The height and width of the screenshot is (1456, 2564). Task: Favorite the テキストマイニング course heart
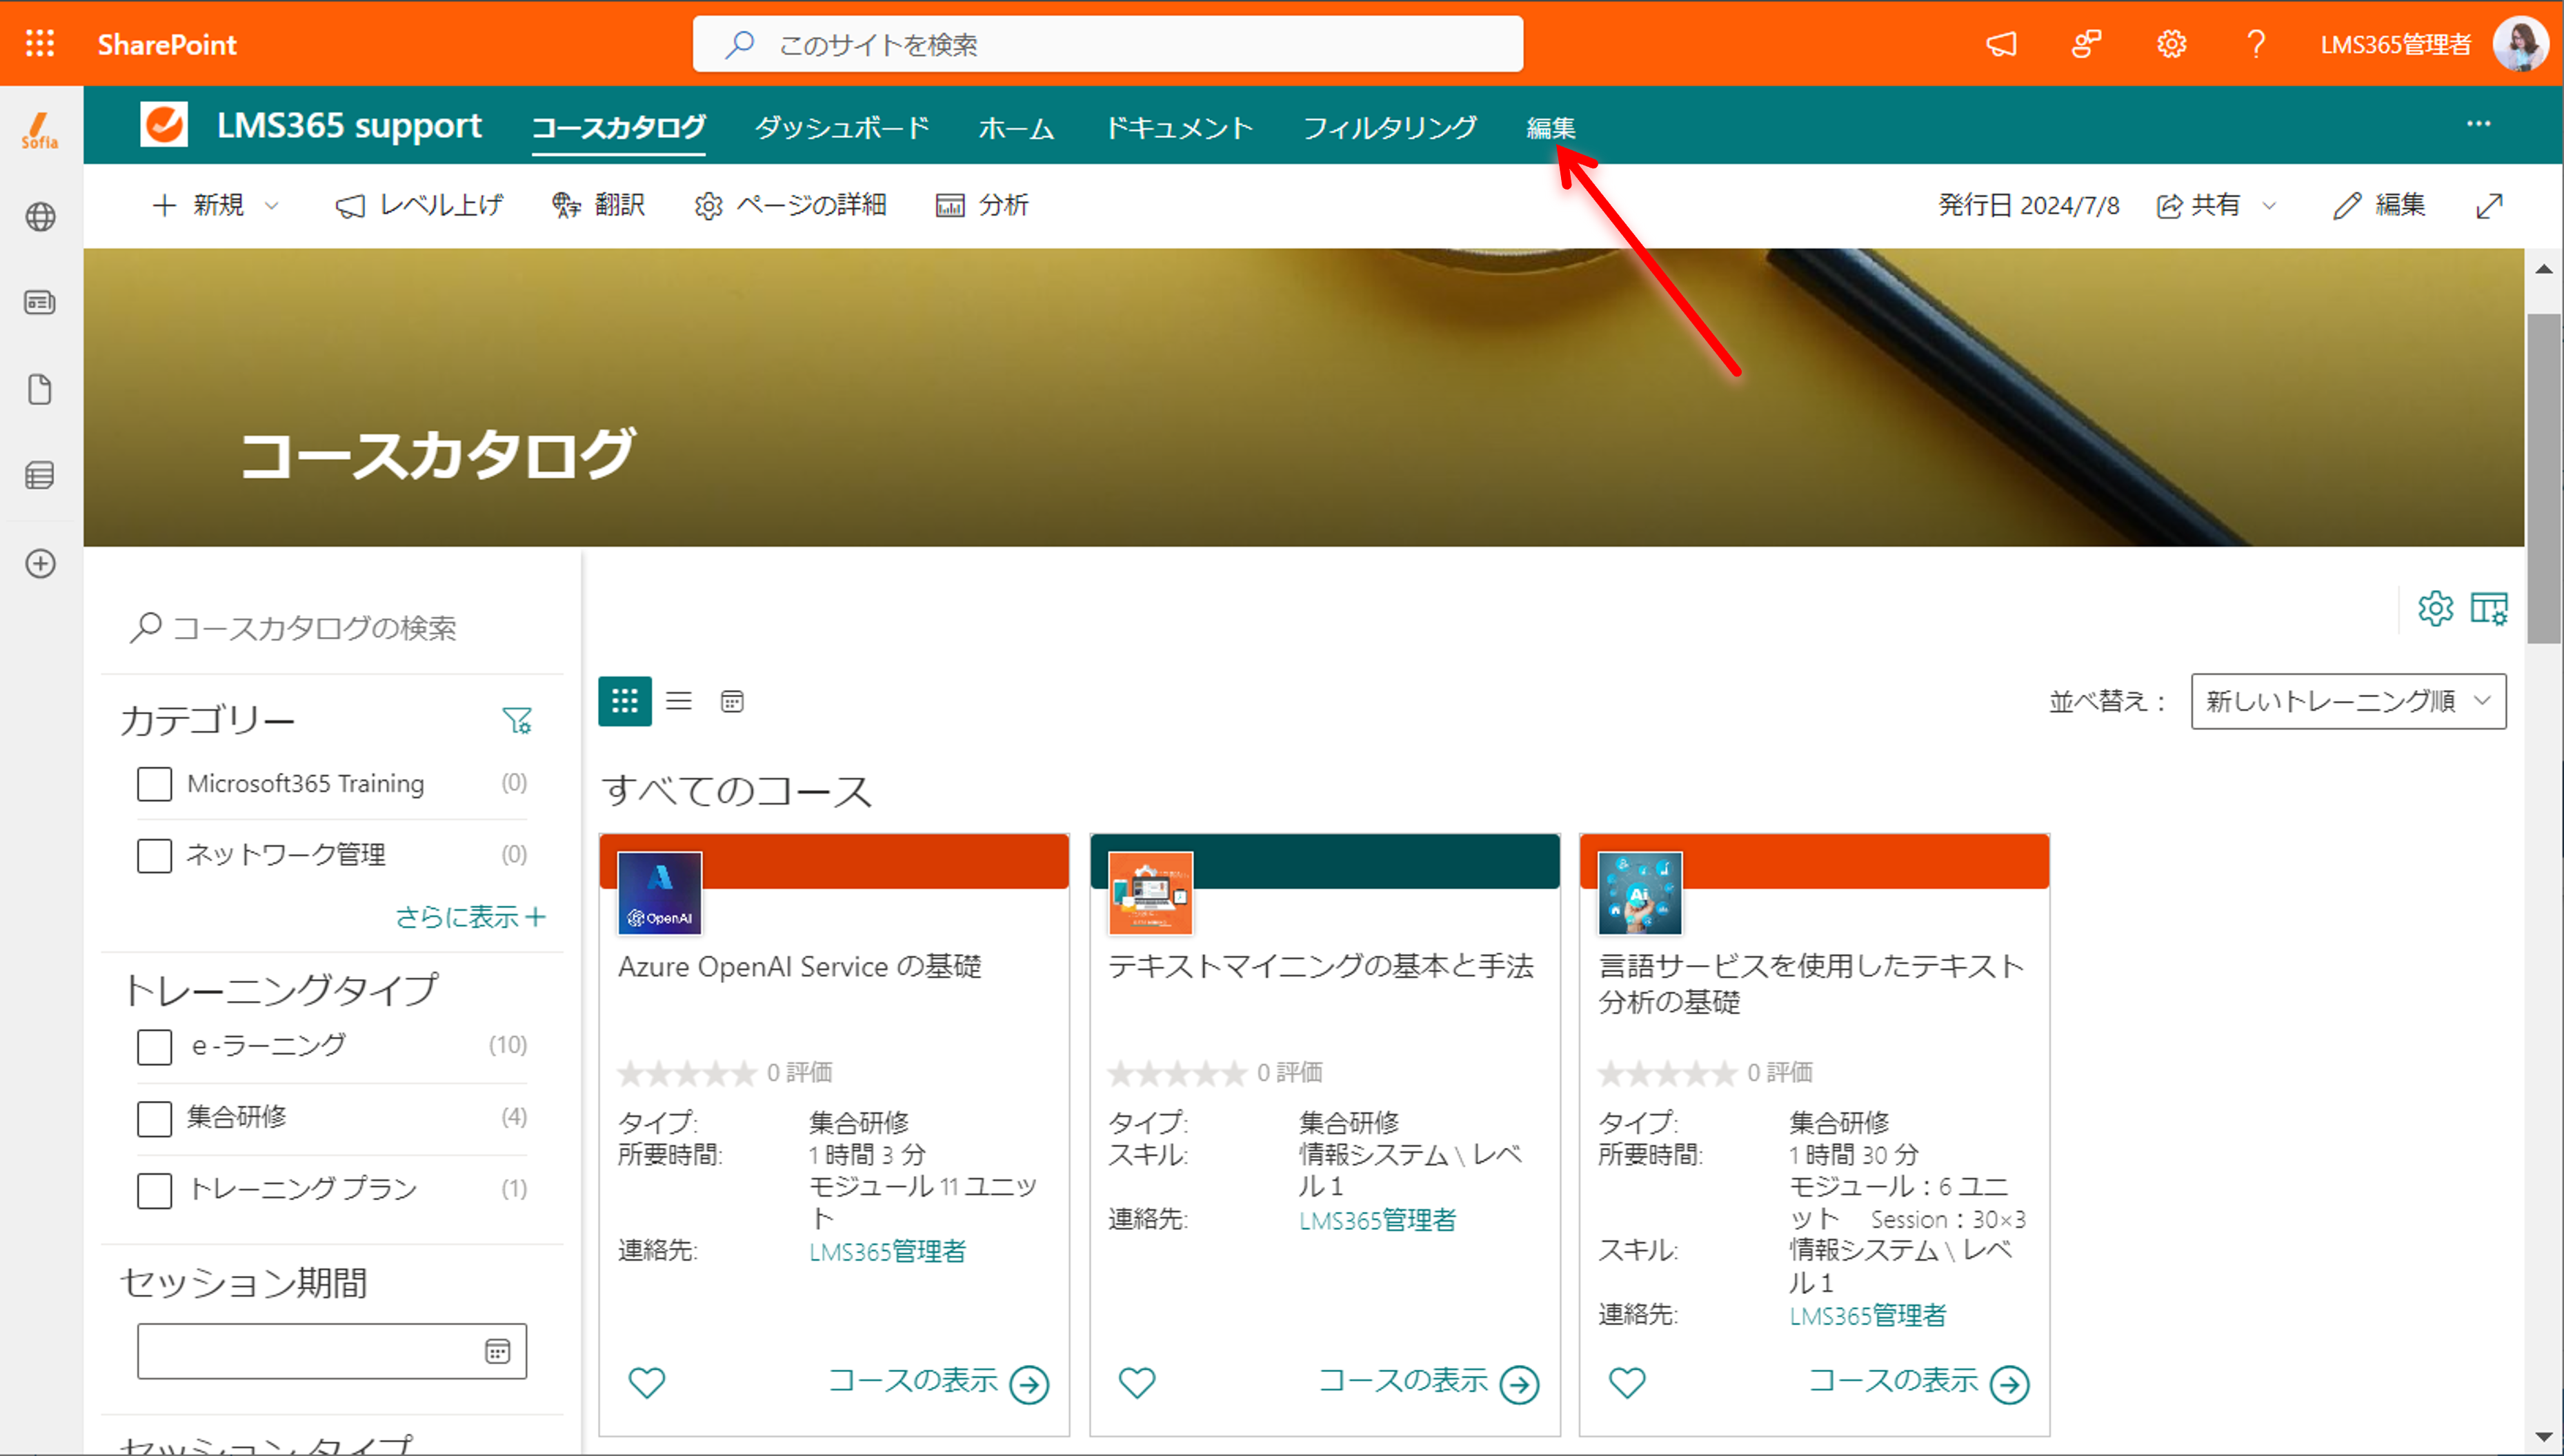[1136, 1383]
